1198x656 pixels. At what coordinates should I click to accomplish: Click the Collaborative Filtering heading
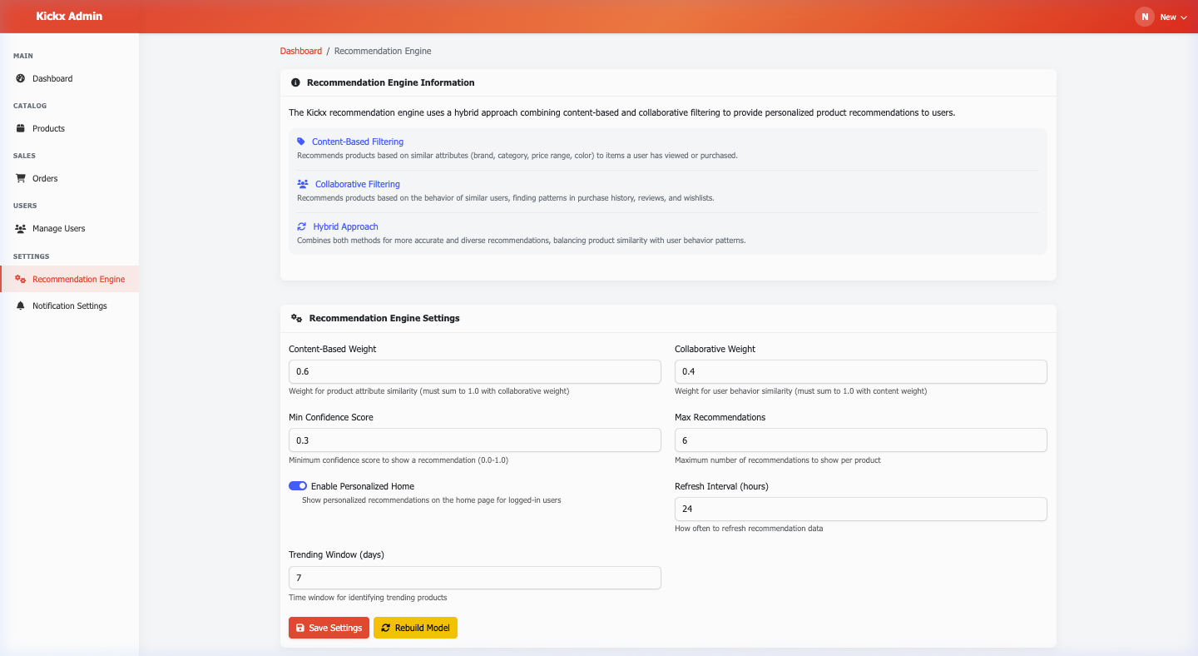click(358, 184)
